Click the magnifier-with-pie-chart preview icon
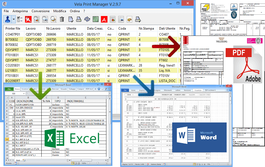This screenshot has height=167, width=265. pyautogui.click(x=37, y=19)
